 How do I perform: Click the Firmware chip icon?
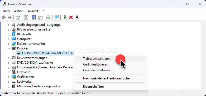14,72
